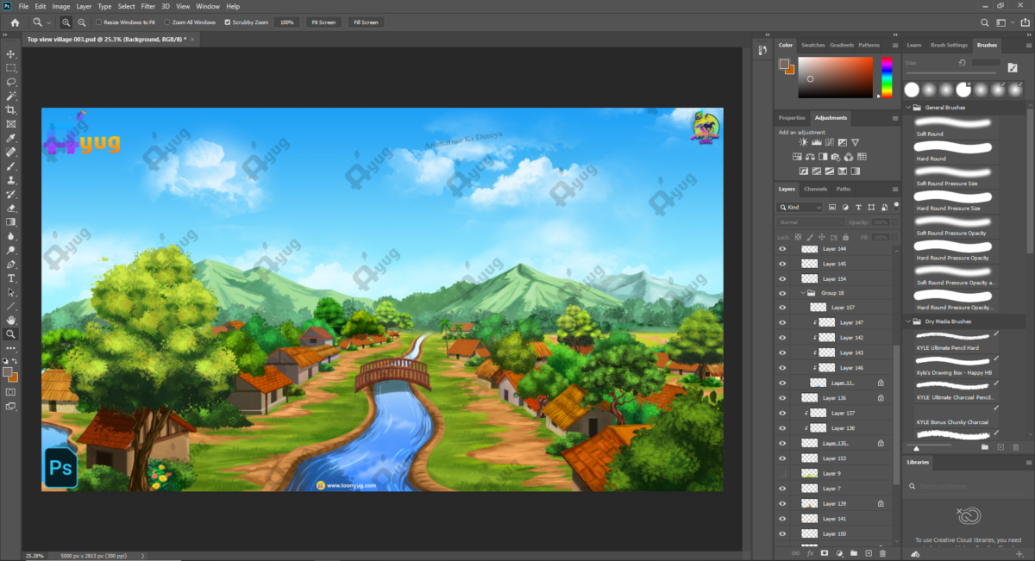Collapse General Brushes folder
The image size is (1035, 561).
[909, 108]
